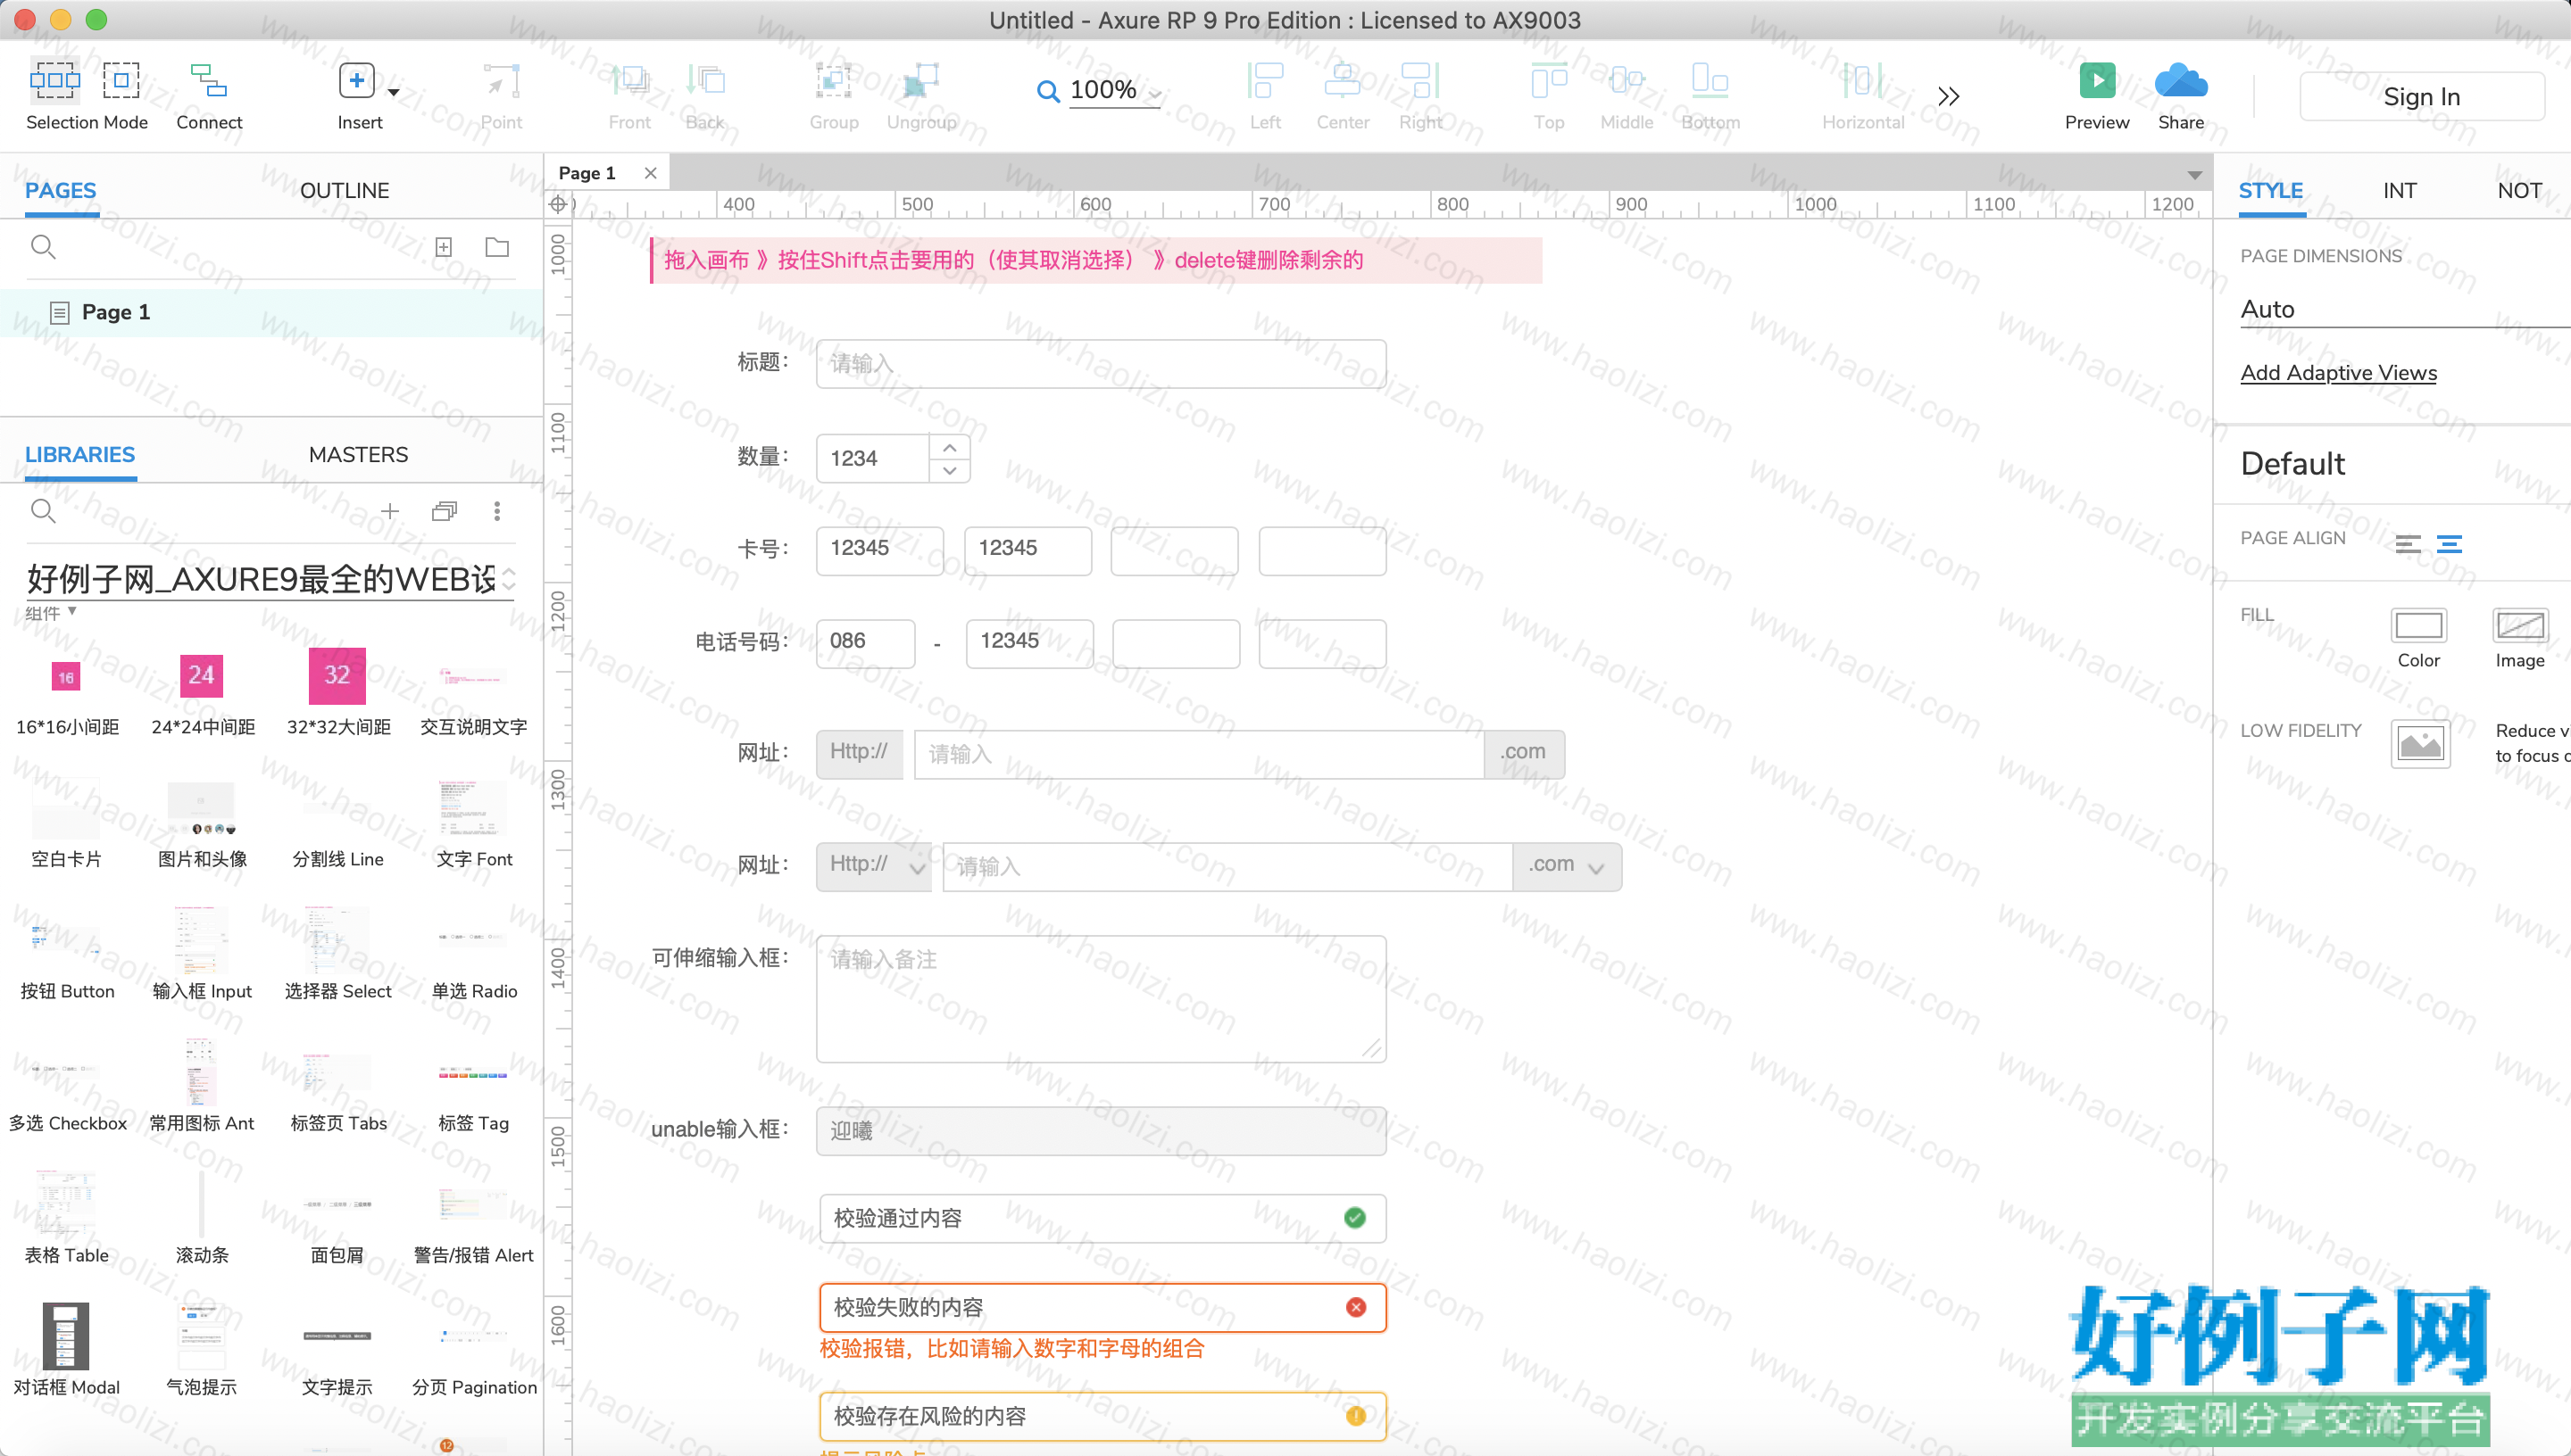Select the Connect tool
Image resolution: width=2571 pixels, height=1456 pixels.
tap(209, 80)
